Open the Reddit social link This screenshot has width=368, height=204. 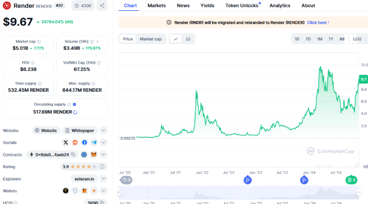click(x=75, y=142)
